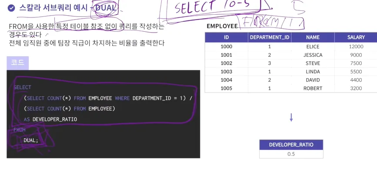Image resolution: width=377 pixels, height=175 pixels.
Task: Click the DEPARTMENT_ID column header
Action: point(270,37)
